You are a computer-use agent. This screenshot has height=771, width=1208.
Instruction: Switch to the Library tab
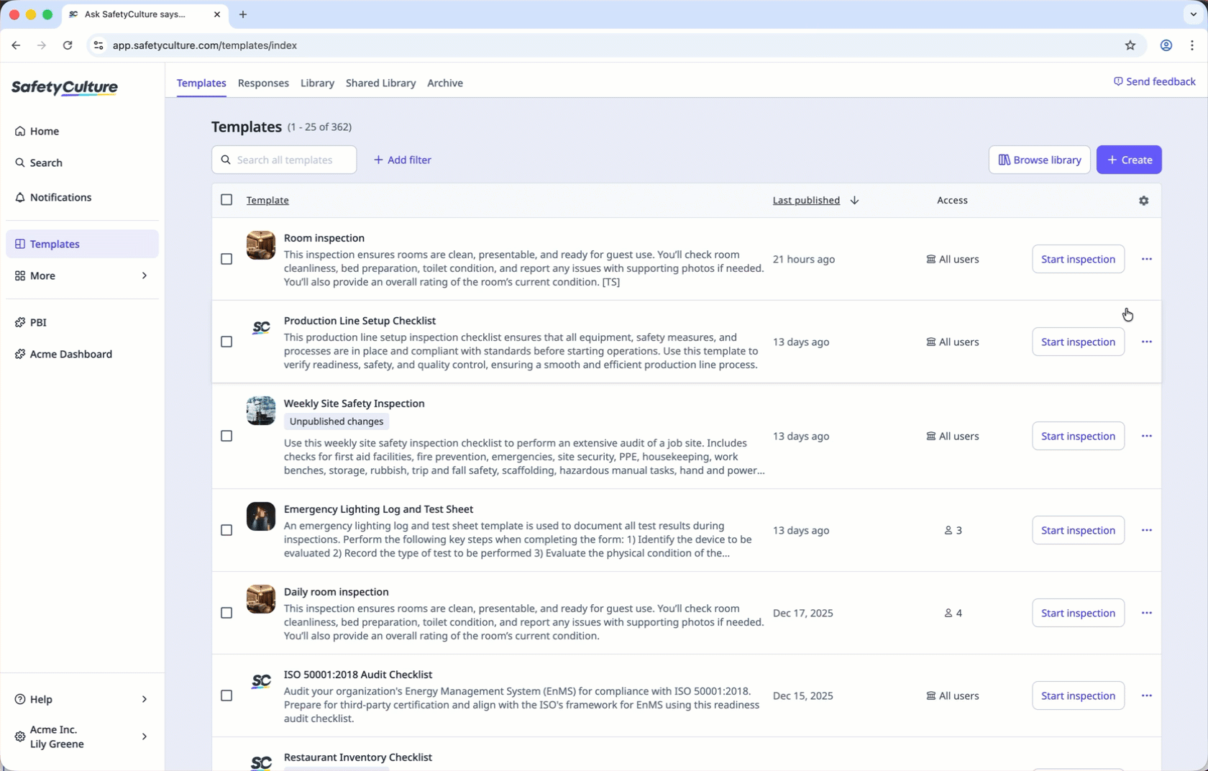317,83
